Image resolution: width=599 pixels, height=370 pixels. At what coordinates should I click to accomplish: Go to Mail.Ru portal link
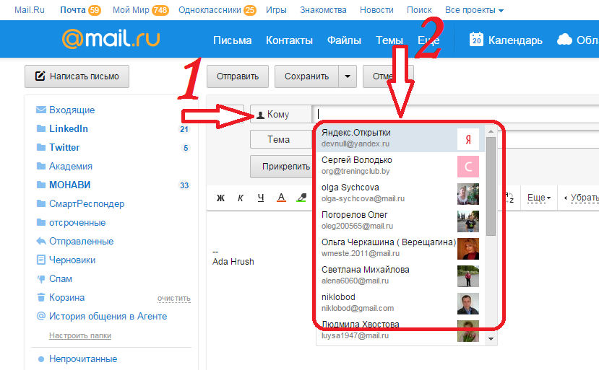pyautogui.click(x=30, y=10)
